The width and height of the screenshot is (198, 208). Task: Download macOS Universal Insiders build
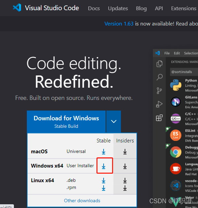125,152
